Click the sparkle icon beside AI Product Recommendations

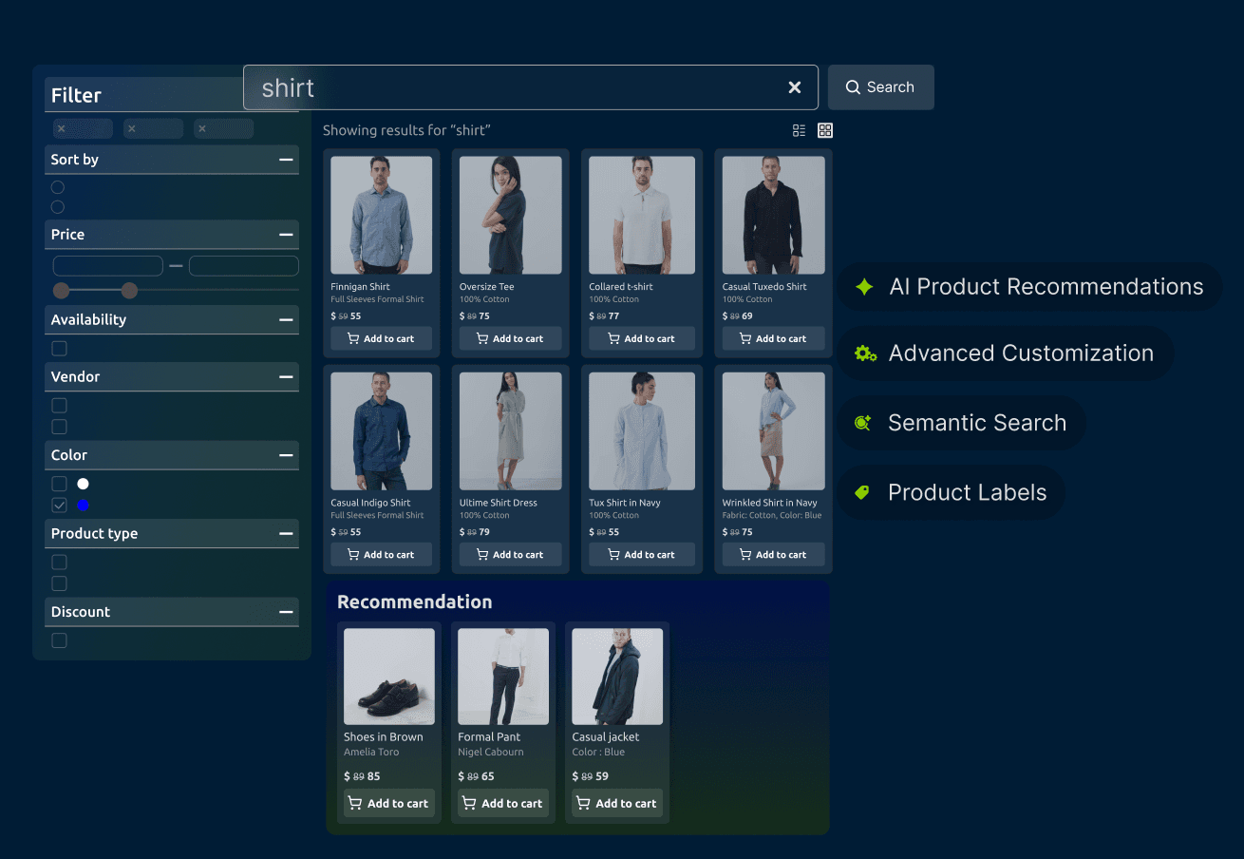coord(863,286)
